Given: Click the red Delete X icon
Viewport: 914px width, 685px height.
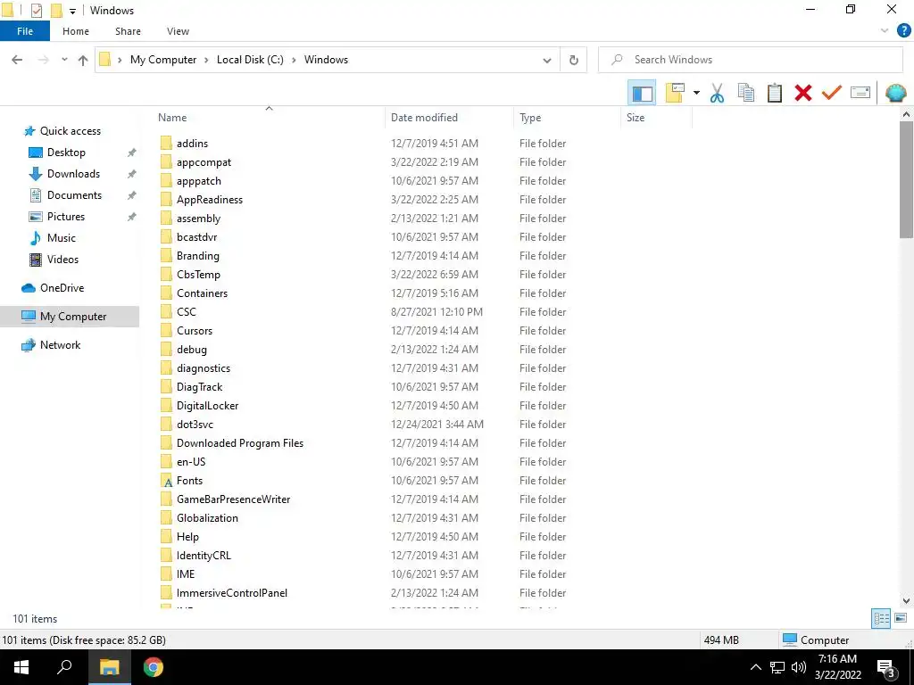Looking at the screenshot, I should [802, 93].
